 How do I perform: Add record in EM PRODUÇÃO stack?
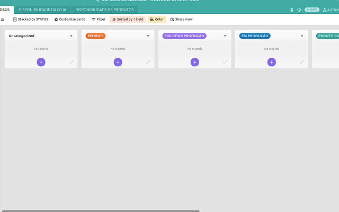(272, 62)
